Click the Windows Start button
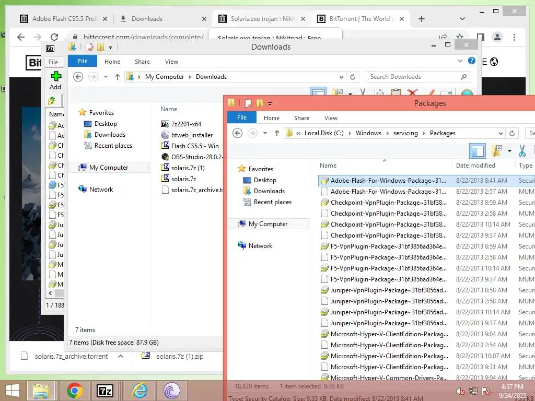The image size is (535, 401). point(13,391)
